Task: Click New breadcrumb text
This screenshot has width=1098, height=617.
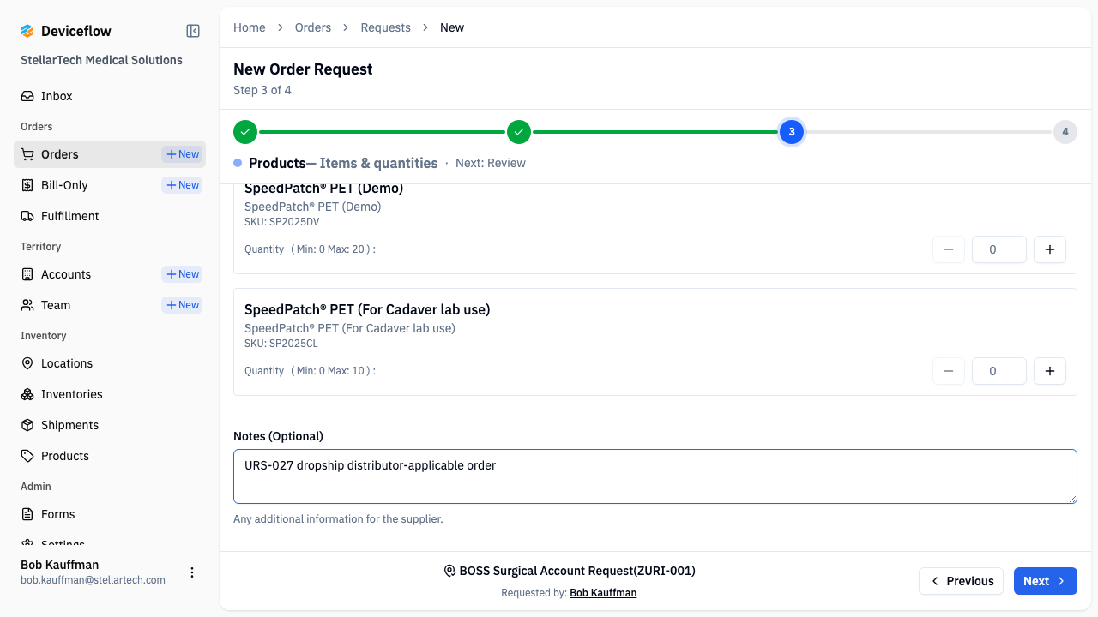Action: click(x=452, y=27)
